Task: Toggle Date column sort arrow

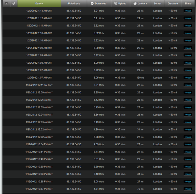Action: [42, 4]
